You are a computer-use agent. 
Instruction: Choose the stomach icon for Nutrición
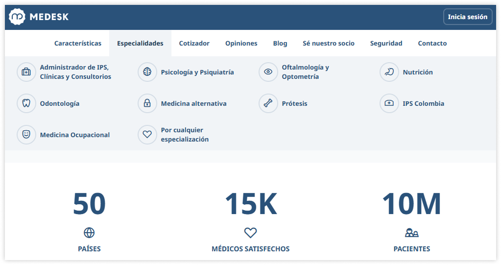tap(389, 72)
